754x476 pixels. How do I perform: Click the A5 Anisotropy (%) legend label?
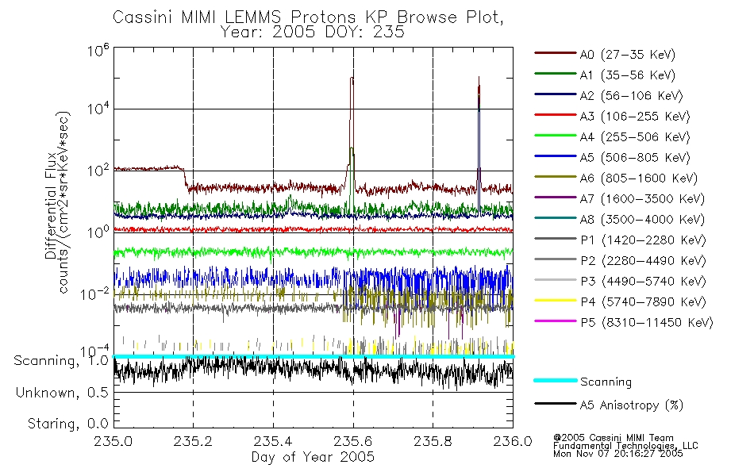tap(632, 405)
